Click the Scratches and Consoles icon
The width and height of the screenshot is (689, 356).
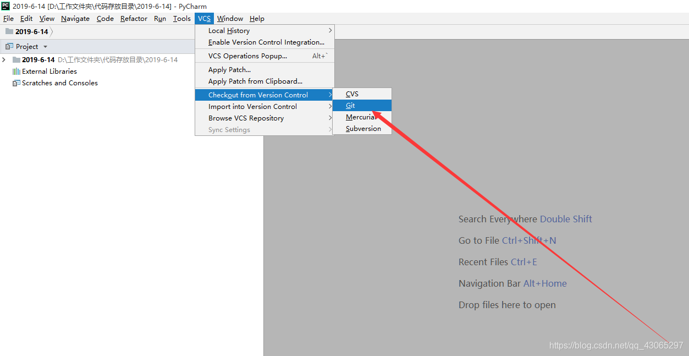[16, 83]
